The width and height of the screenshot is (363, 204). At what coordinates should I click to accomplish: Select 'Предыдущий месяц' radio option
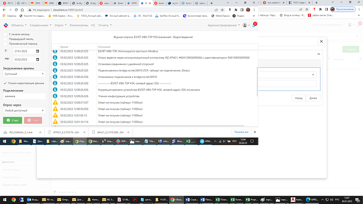[x=5, y=39]
